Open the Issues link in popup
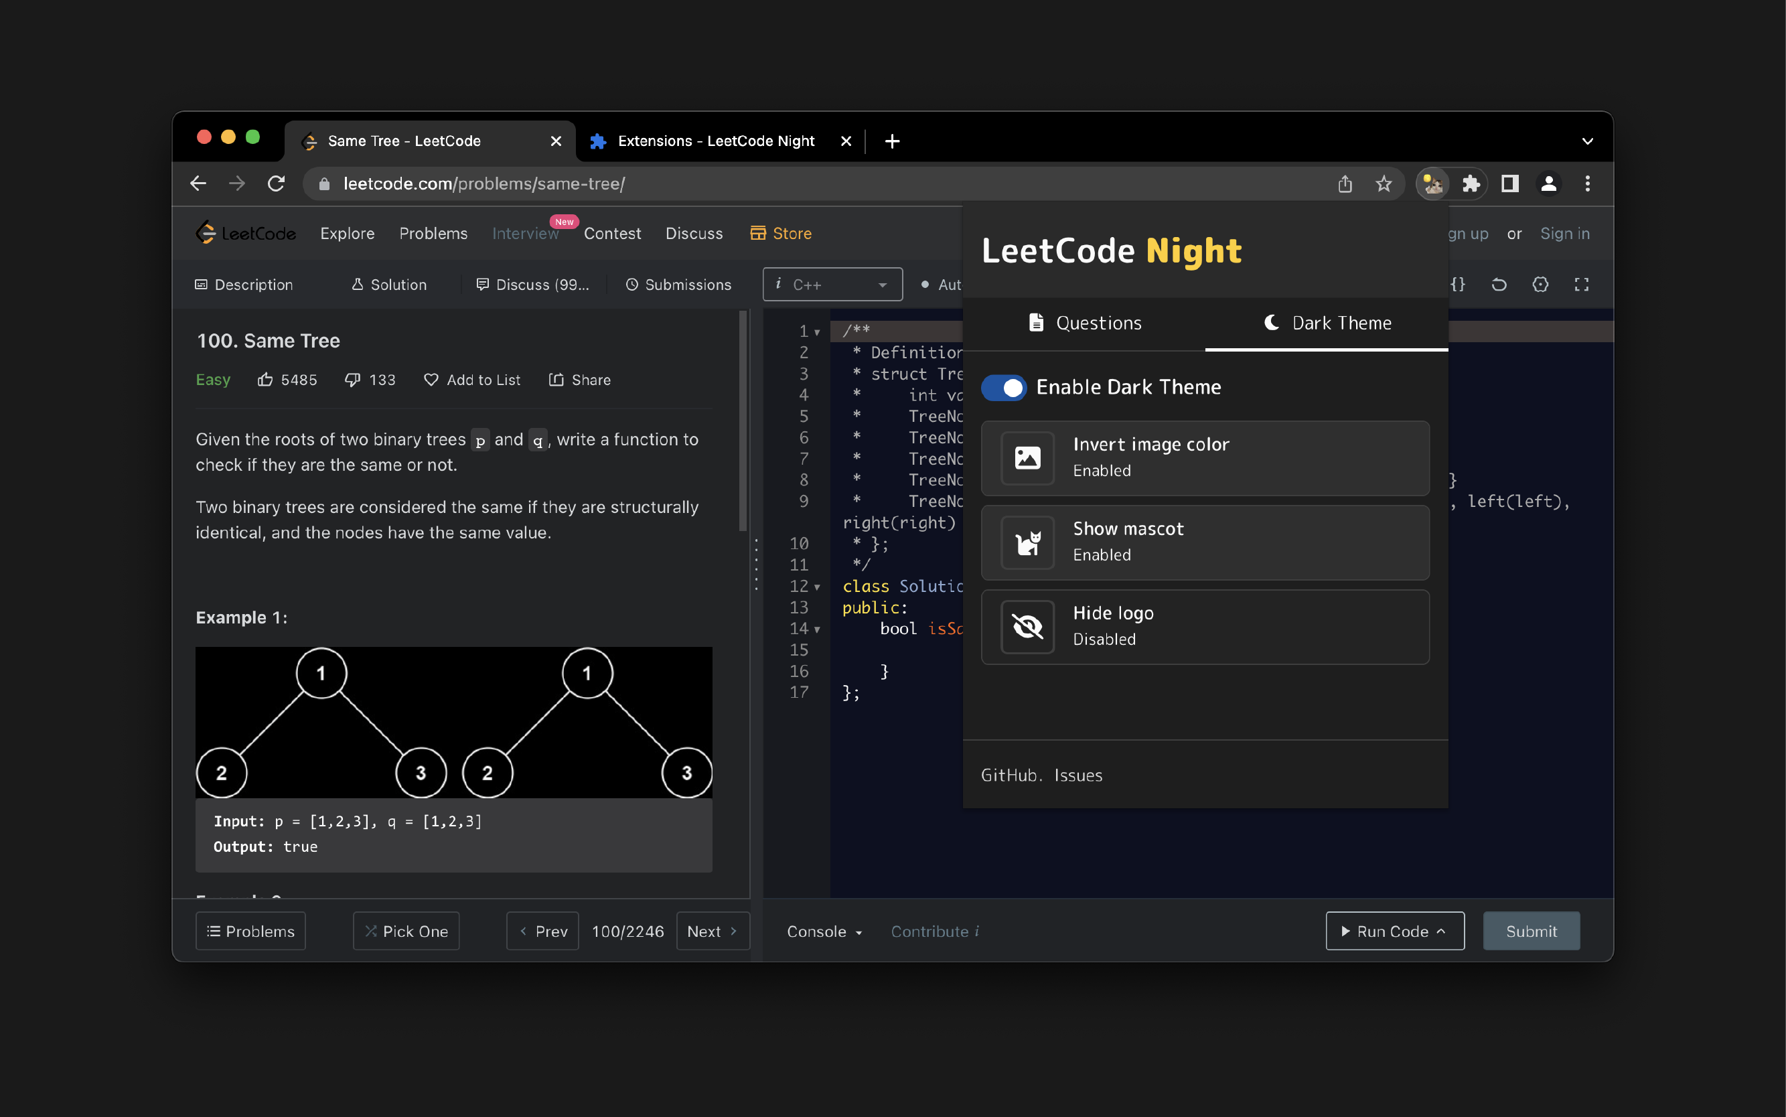Screen dimensions: 1786x1117 1077,775
